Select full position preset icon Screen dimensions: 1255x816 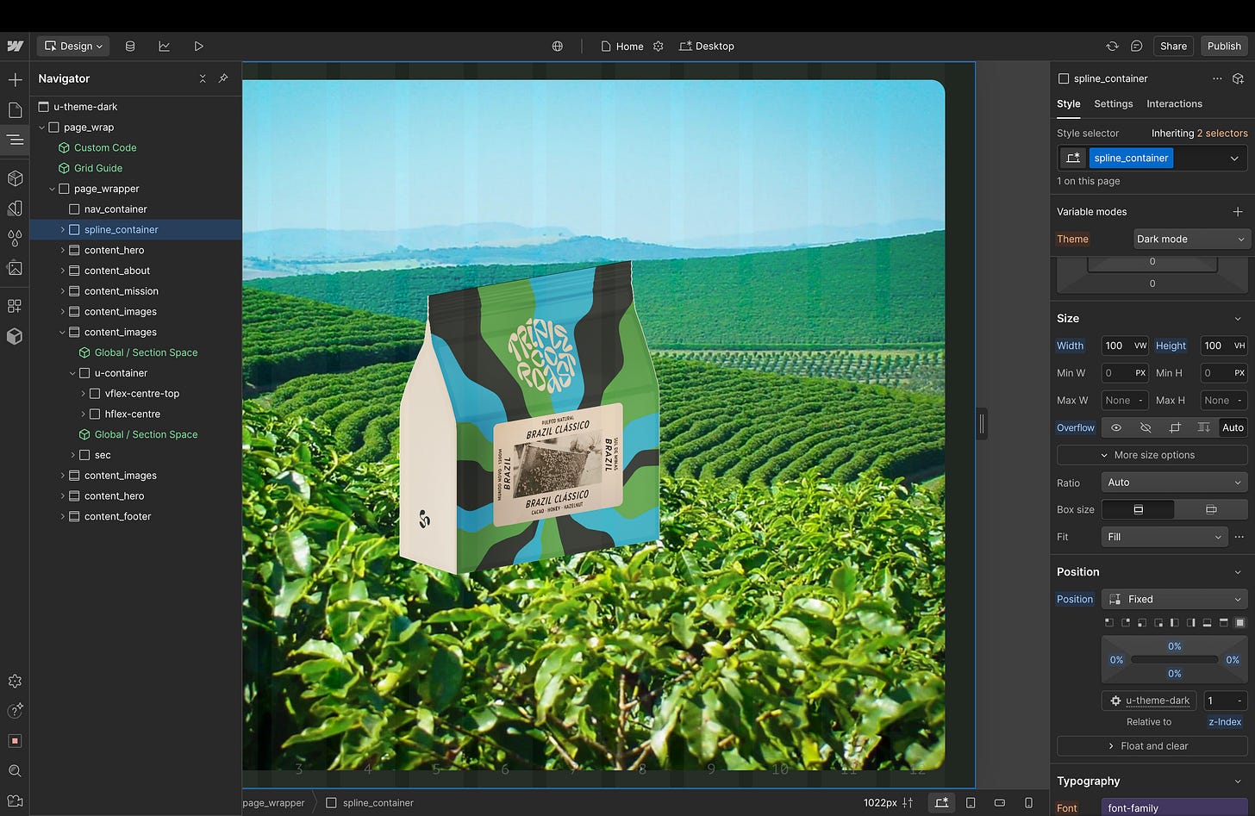pyautogui.click(x=1240, y=622)
